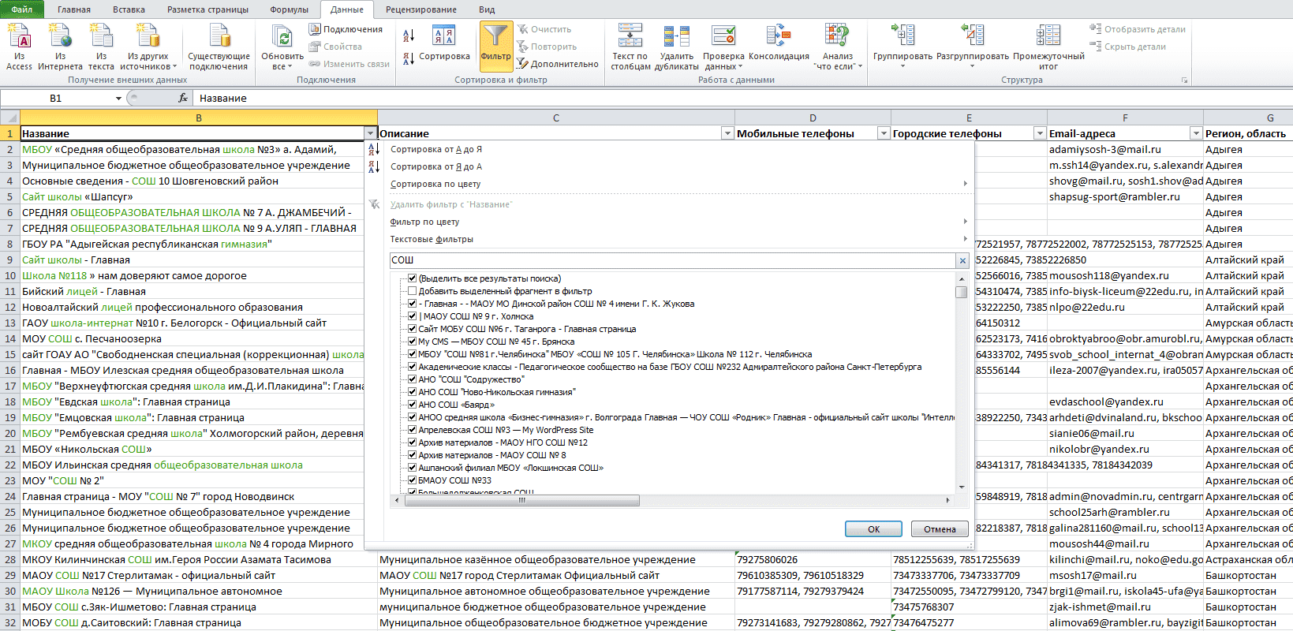Switch to Формулы tab

click(x=289, y=9)
